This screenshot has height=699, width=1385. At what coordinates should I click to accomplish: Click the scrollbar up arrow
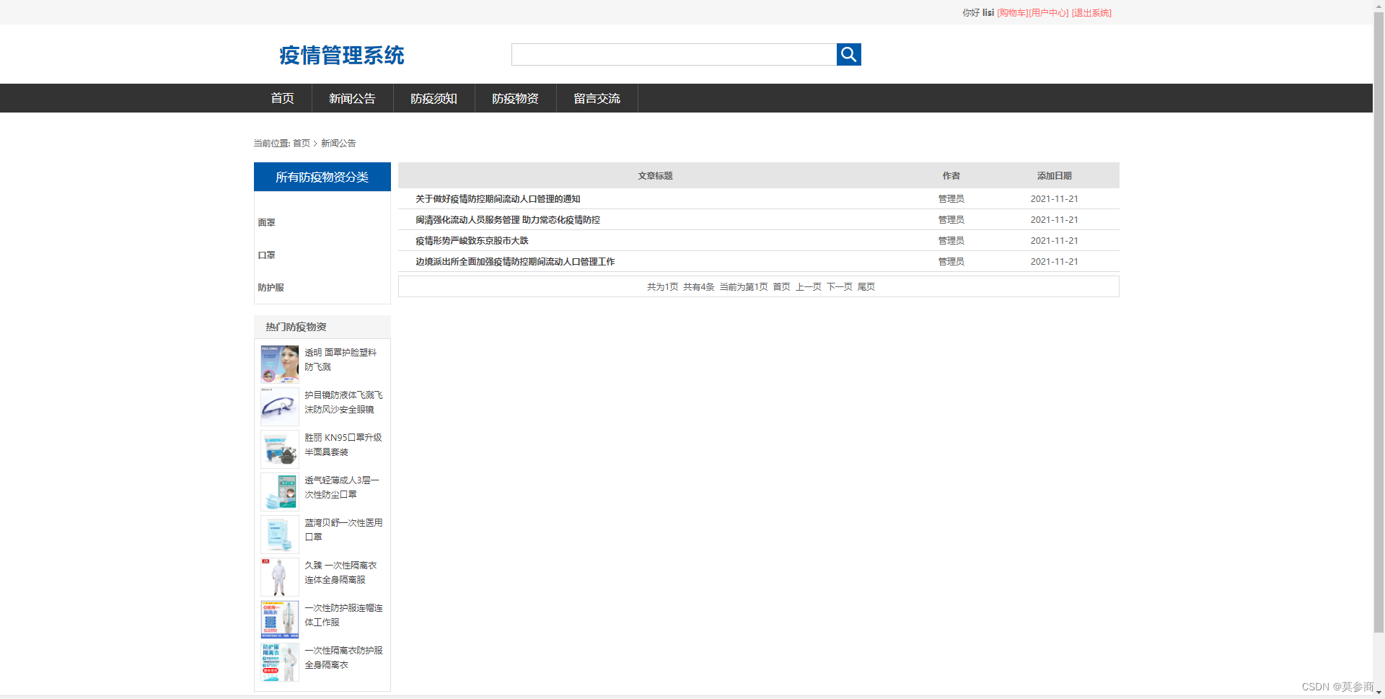point(1379,5)
